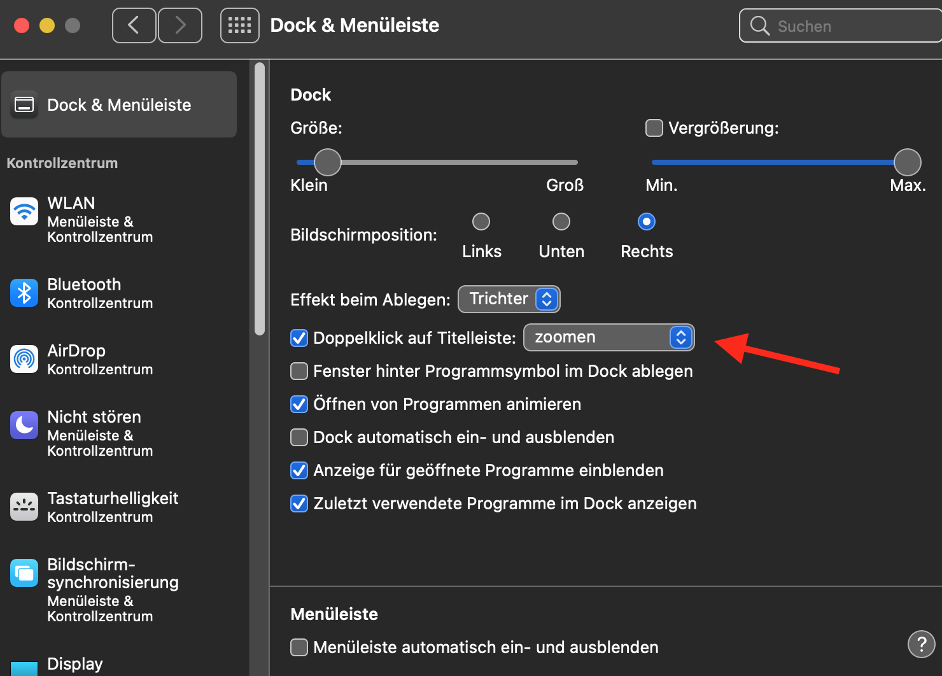942x676 pixels.
Task: Open Bildschirmsynchronisierung sidebar icon
Action: click(x=24, y=573)
